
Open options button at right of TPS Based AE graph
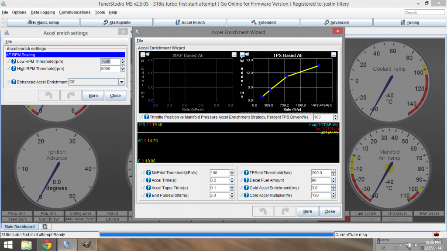point(334,55)
